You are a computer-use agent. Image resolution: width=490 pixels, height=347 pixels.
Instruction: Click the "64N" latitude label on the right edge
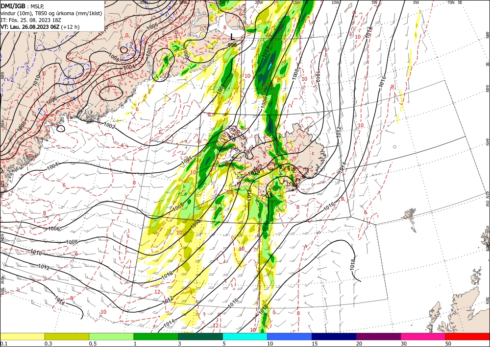[x=487, y=142]
